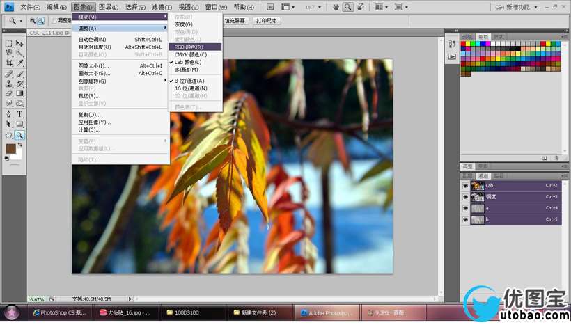Image resolution: width=571 pixels, height=325 pixels.
Task: Click Windows Start orb
Action: [12, 312]
